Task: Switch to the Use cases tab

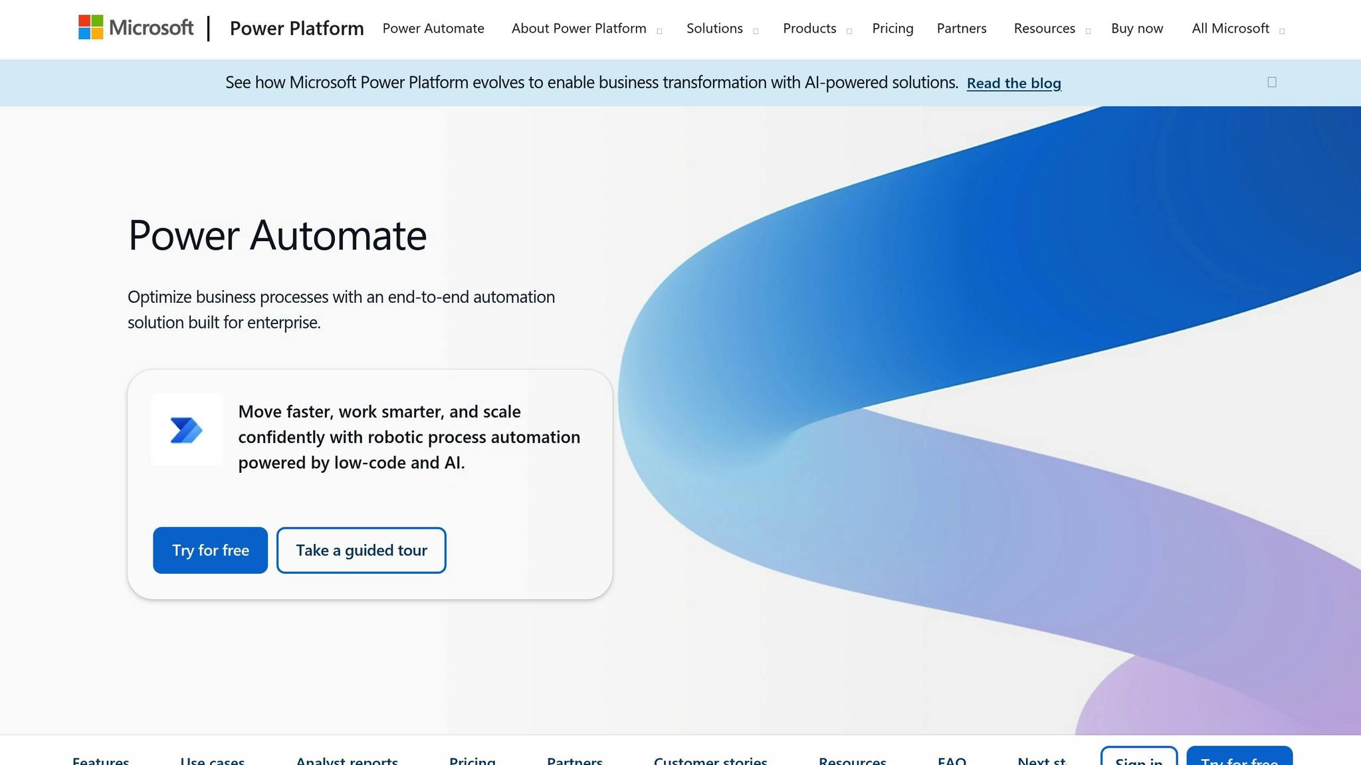Action: tap(213, 760)
